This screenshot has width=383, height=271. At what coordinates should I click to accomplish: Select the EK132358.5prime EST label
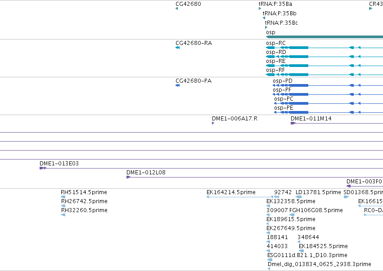click(x=291, y=201)
